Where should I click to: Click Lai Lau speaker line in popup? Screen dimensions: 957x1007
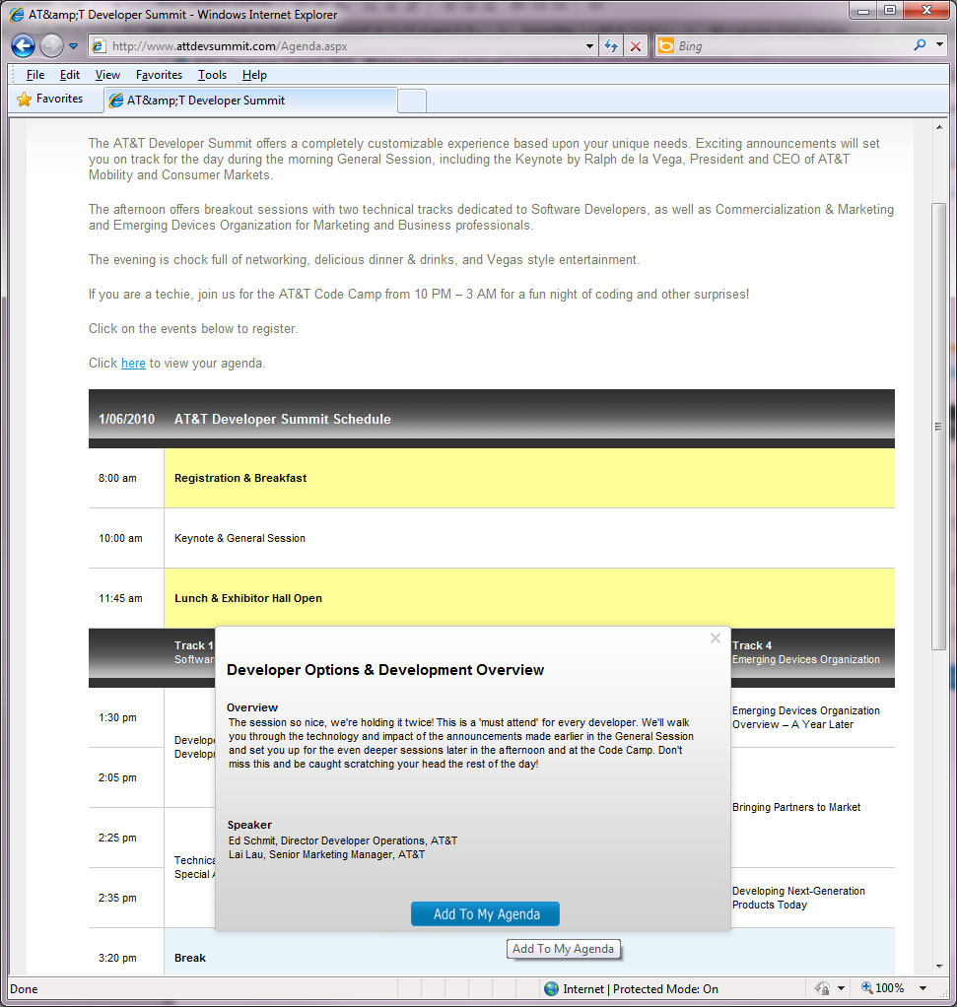click(x=326, y=855)
